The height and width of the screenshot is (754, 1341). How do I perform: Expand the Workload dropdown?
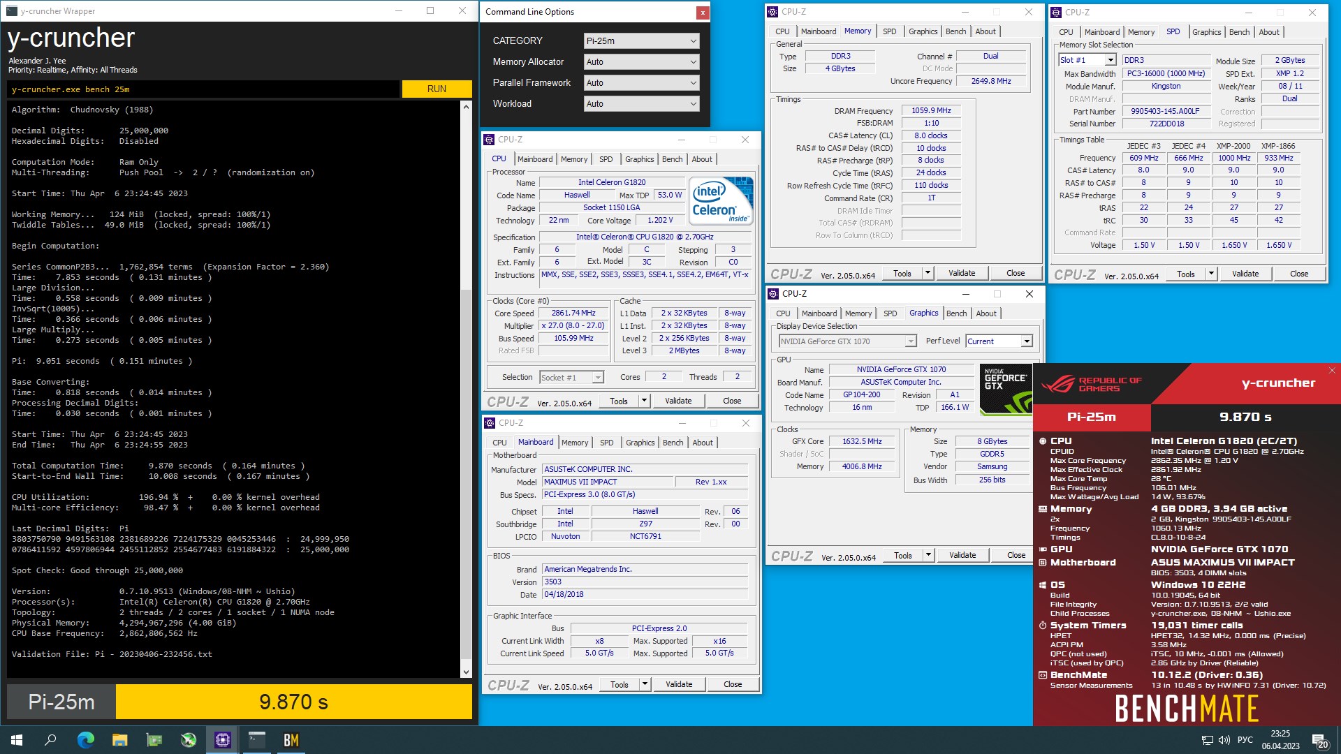pos(641,104)
